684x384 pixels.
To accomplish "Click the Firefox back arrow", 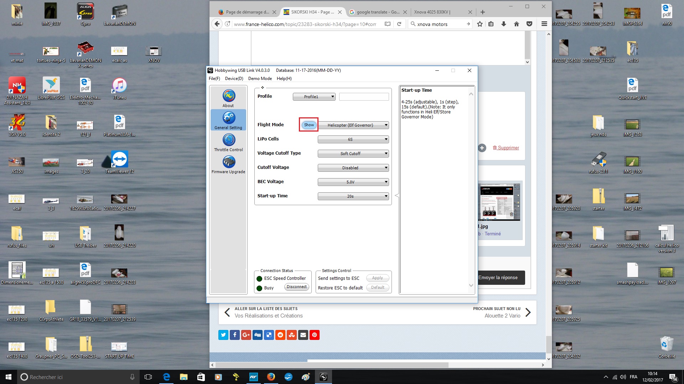I will (217, 24).
